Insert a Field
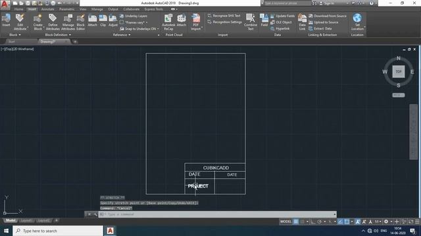 (264, 20)
